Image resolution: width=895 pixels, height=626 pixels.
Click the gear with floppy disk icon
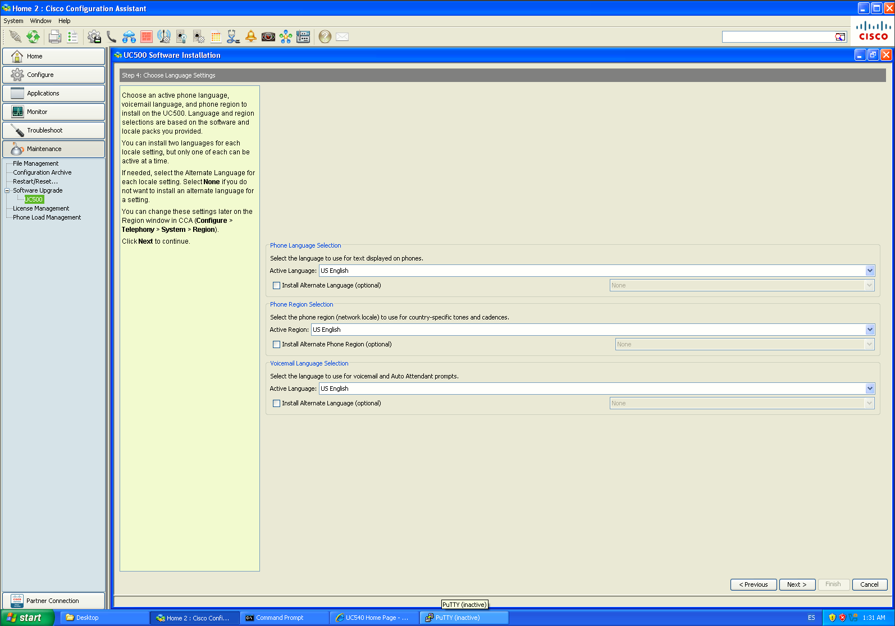pyautogui.click(x=94, y=36)
